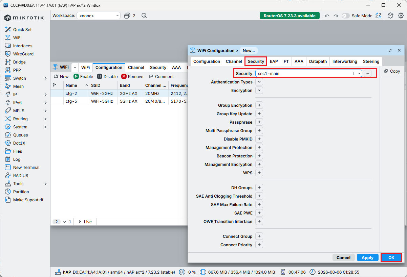Add a DH Groups value
This screenshot has width=407, height=277.
(259, 187)
